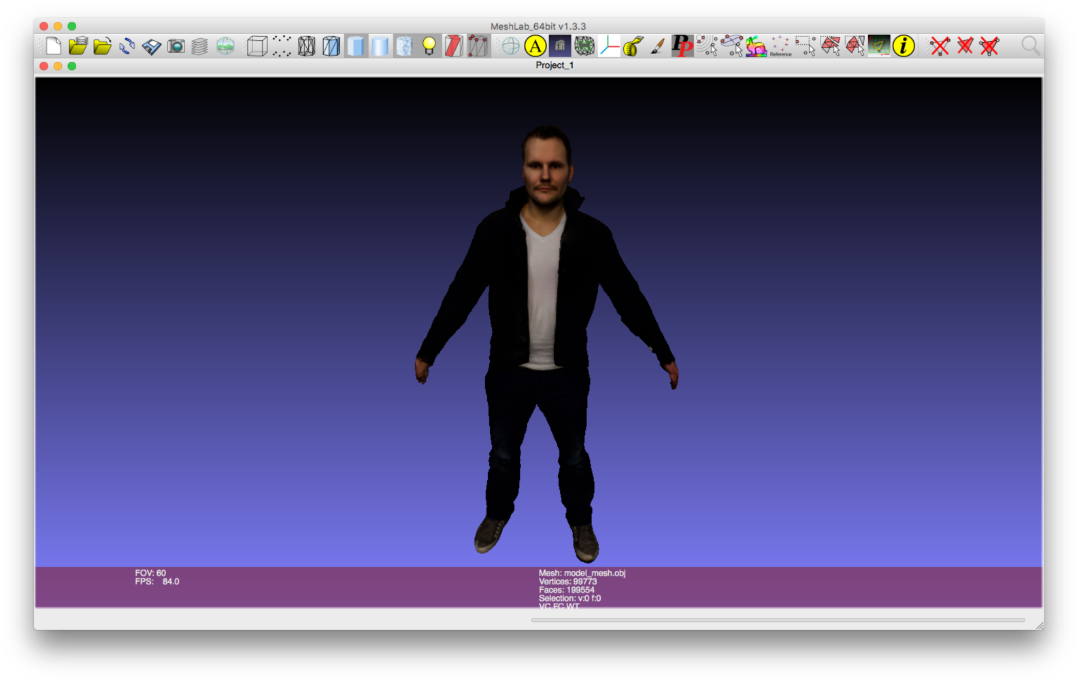Activate the paintbrush tool

click(x=657, y=46)
